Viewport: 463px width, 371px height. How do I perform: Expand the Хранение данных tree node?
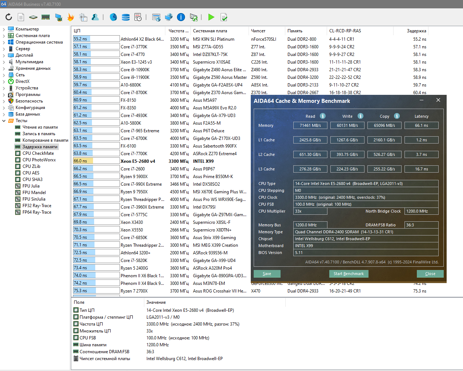point(4,68)
